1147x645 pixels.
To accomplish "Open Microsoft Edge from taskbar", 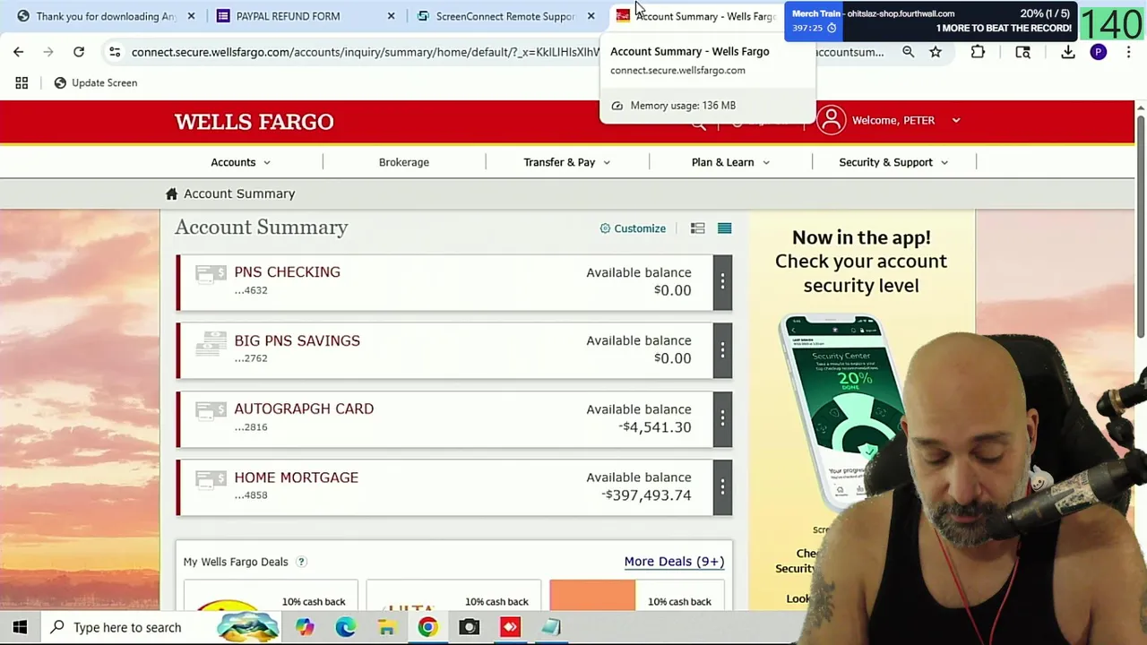I will (x=345, y=627).
